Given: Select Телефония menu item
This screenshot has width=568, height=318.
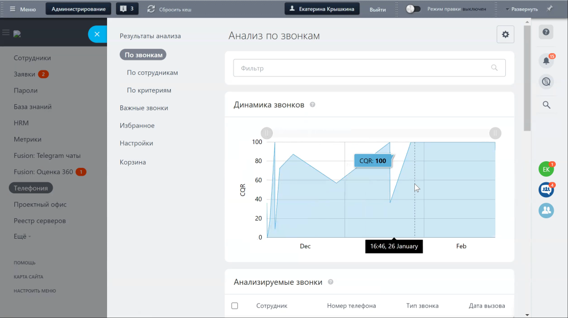Looking at the screenshot, I should click(x=31, y=188).
